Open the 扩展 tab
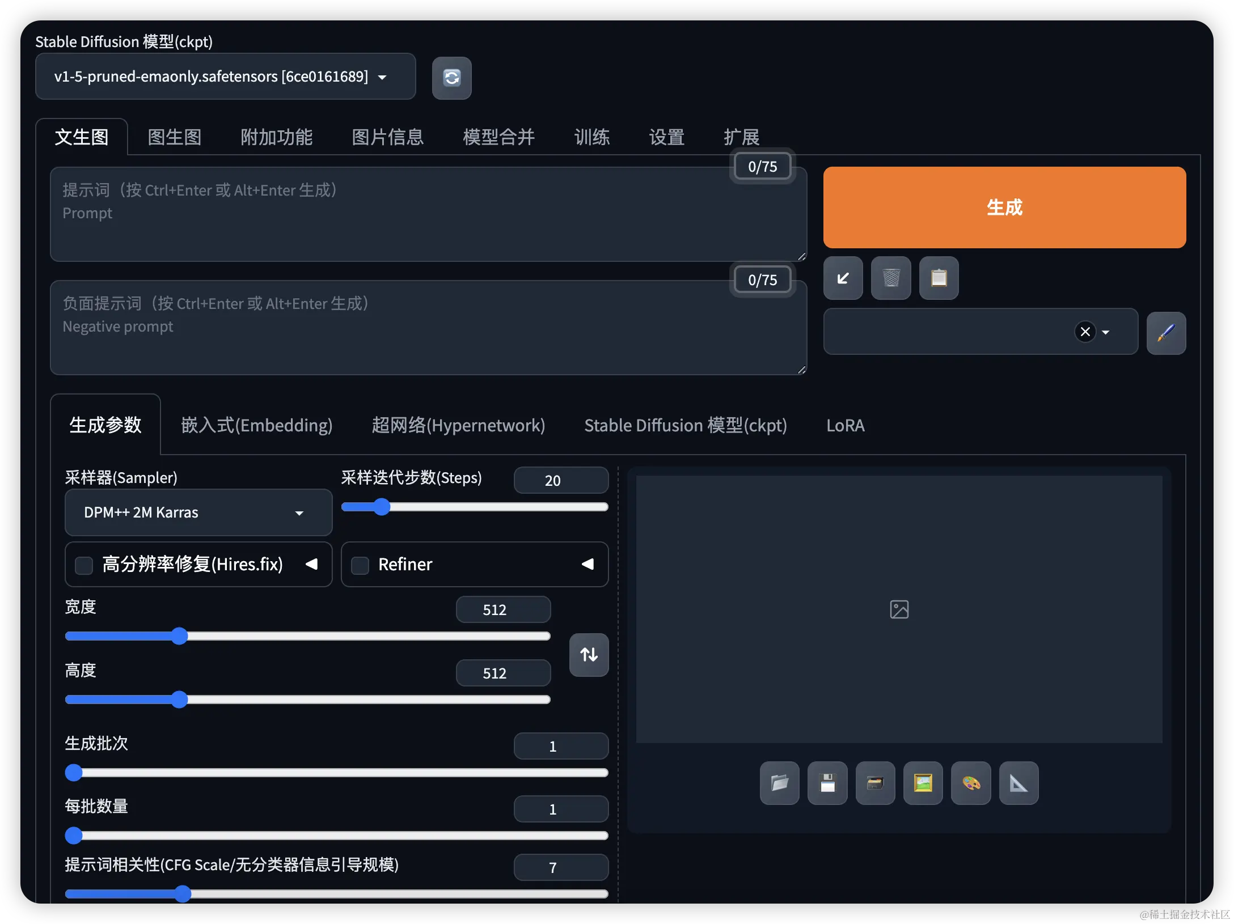 coord(741,137)
